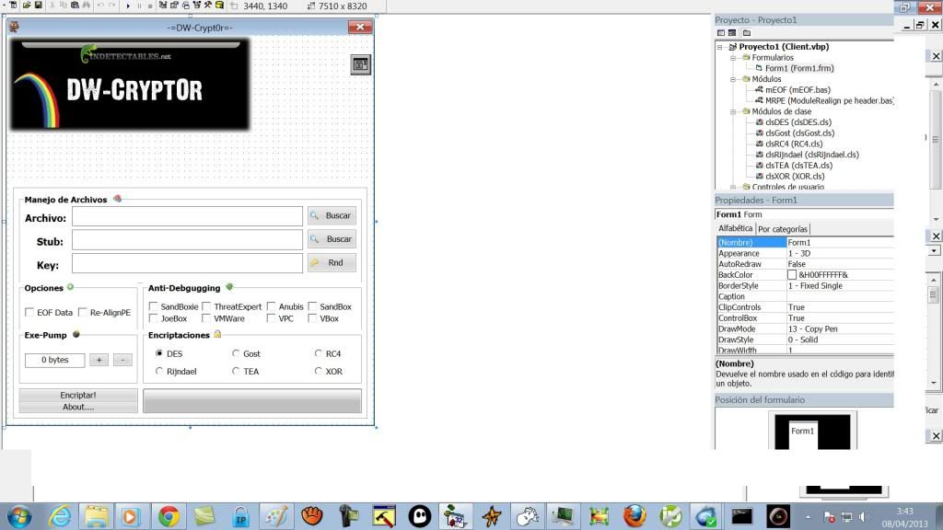This screenshot has height=530, width=943.
Task: Select the RC4 encryption radio button
Action: (319, 353)
